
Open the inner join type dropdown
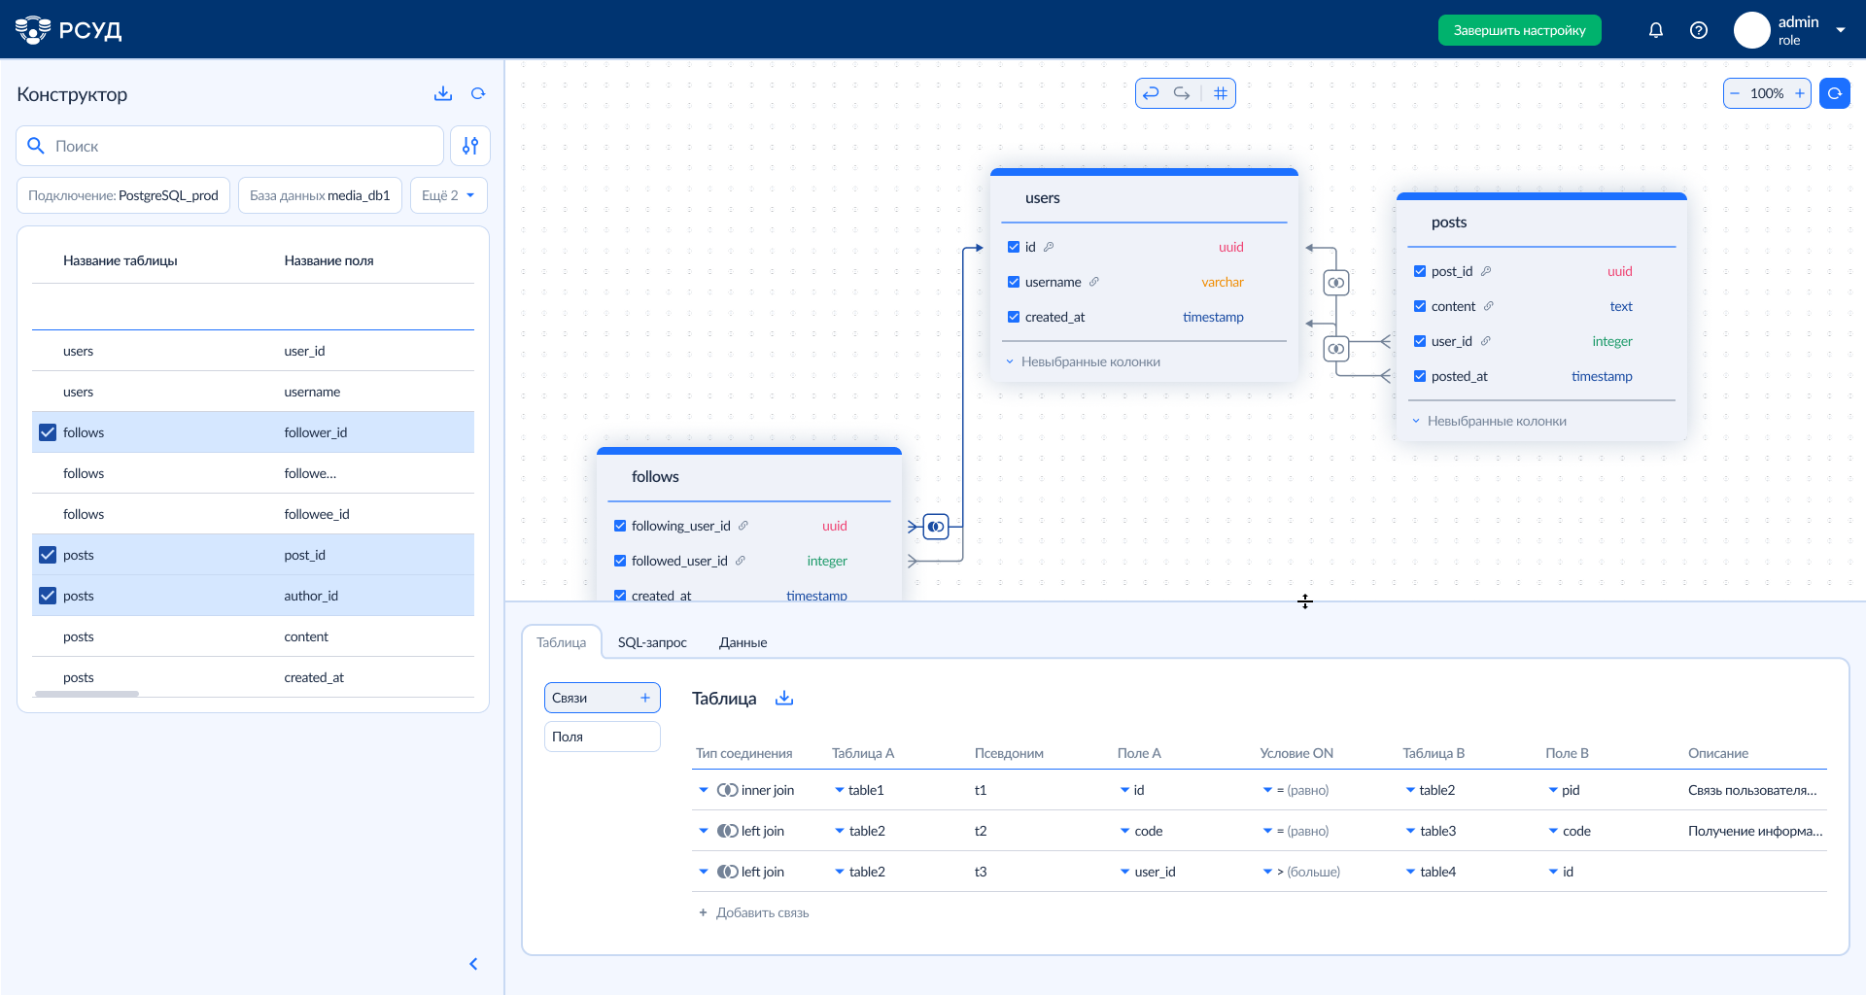pyautogui.click(x=704, y=790)
